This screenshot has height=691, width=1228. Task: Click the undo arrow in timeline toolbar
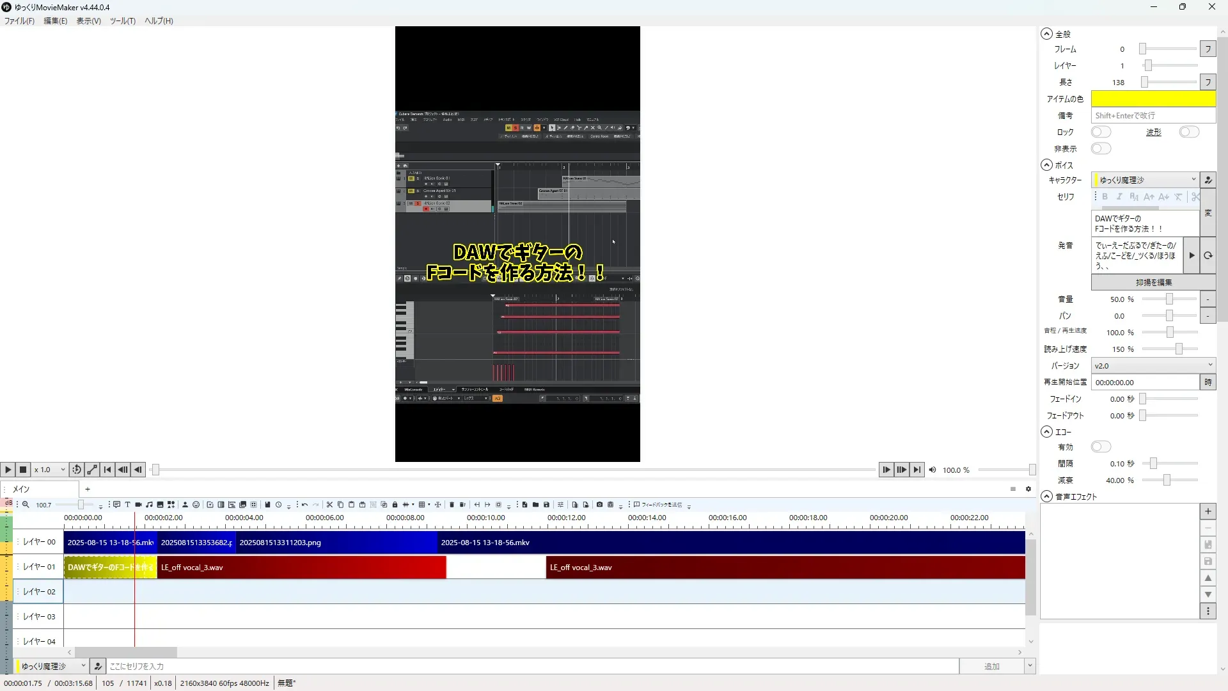point(305,505)
